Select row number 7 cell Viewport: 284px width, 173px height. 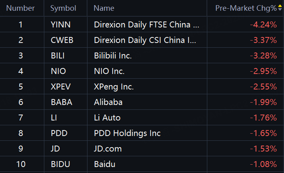[21, 118]
